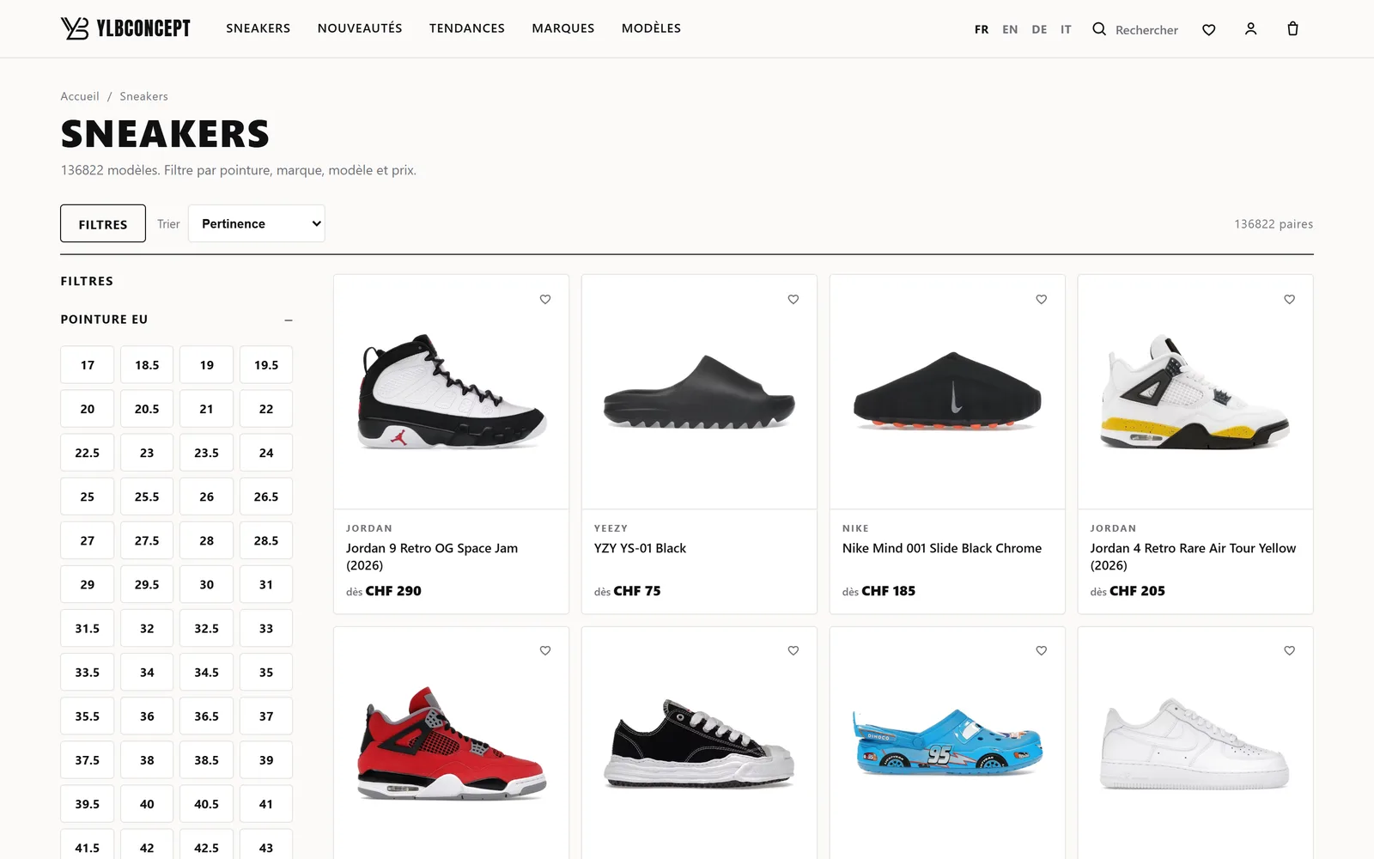1374x859 pixels.
Task: Favorite the Nike Mind 001 Slide
Action: pos(1042,299)
